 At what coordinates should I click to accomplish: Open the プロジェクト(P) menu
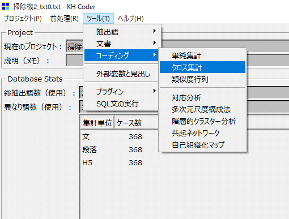point(23,19)
